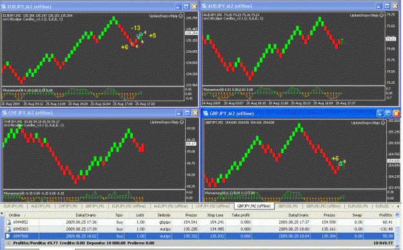Click the UpdateStops smiley icon in AUDJPY chart
403x250 pixels.
pos(382,15)
